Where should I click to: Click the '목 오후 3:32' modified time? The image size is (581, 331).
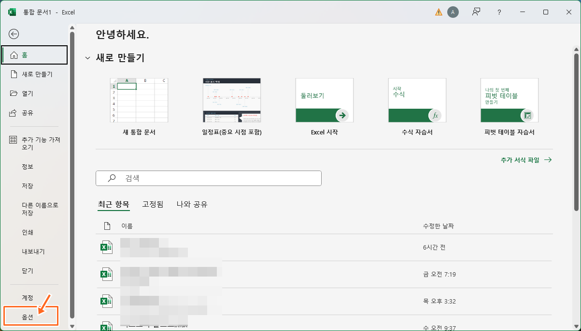[439, 302]
